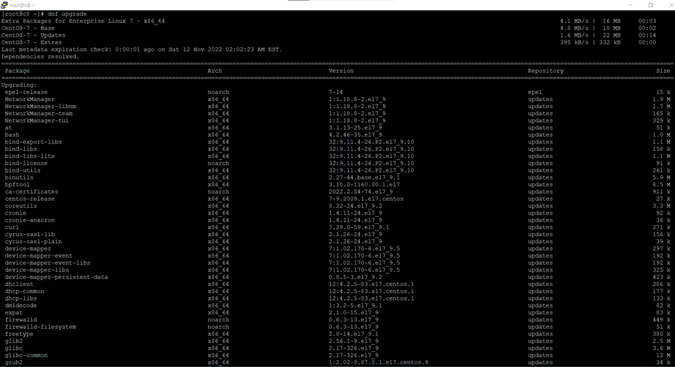This screenshot has height=367, width=675.
Task: Select the firewalld-filesystem package name
Action: (x=40, y=327)
